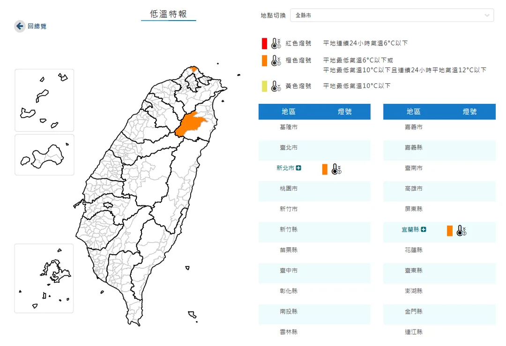Viewport: 506px width, 346px height.
Task: Select 金門縣 row in region table
Action: [x=439, y=314]
